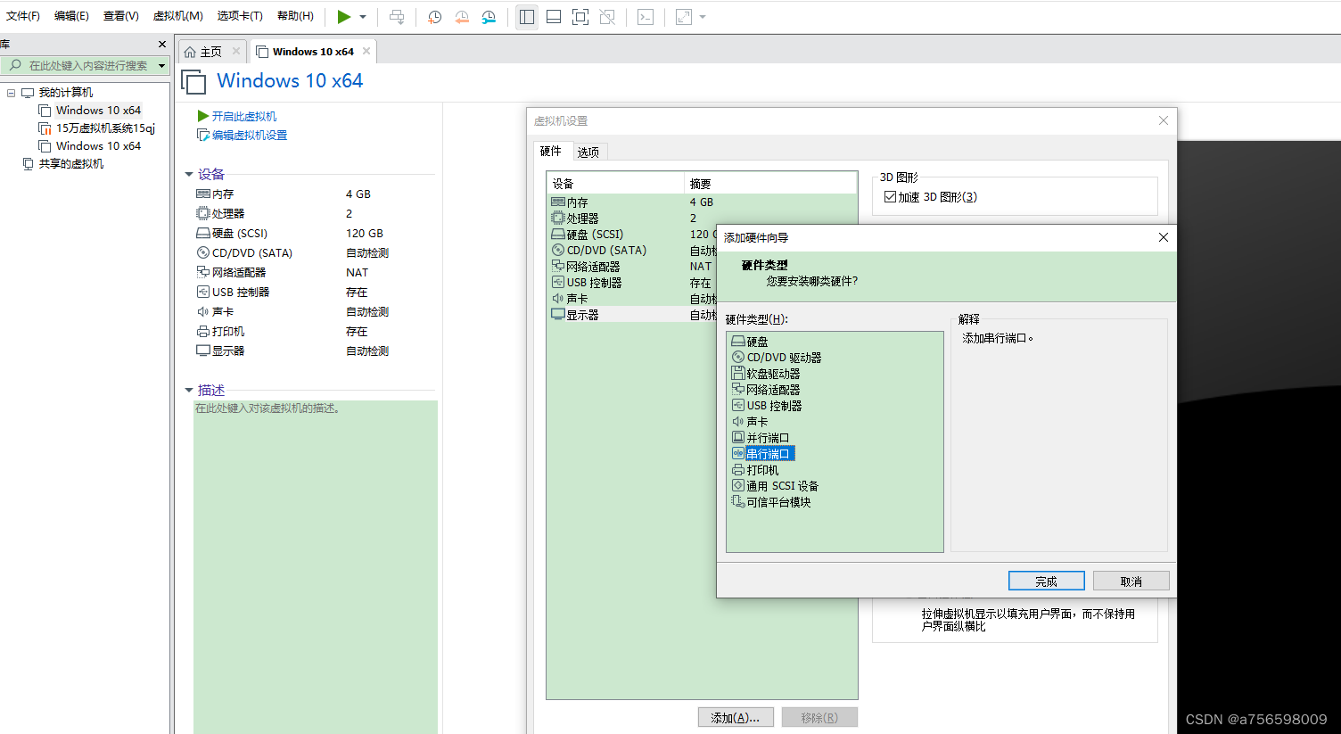The image size is (1341, 734).
Task: Open the 选项卡(T) menu
Action: (x=240, y=16)
